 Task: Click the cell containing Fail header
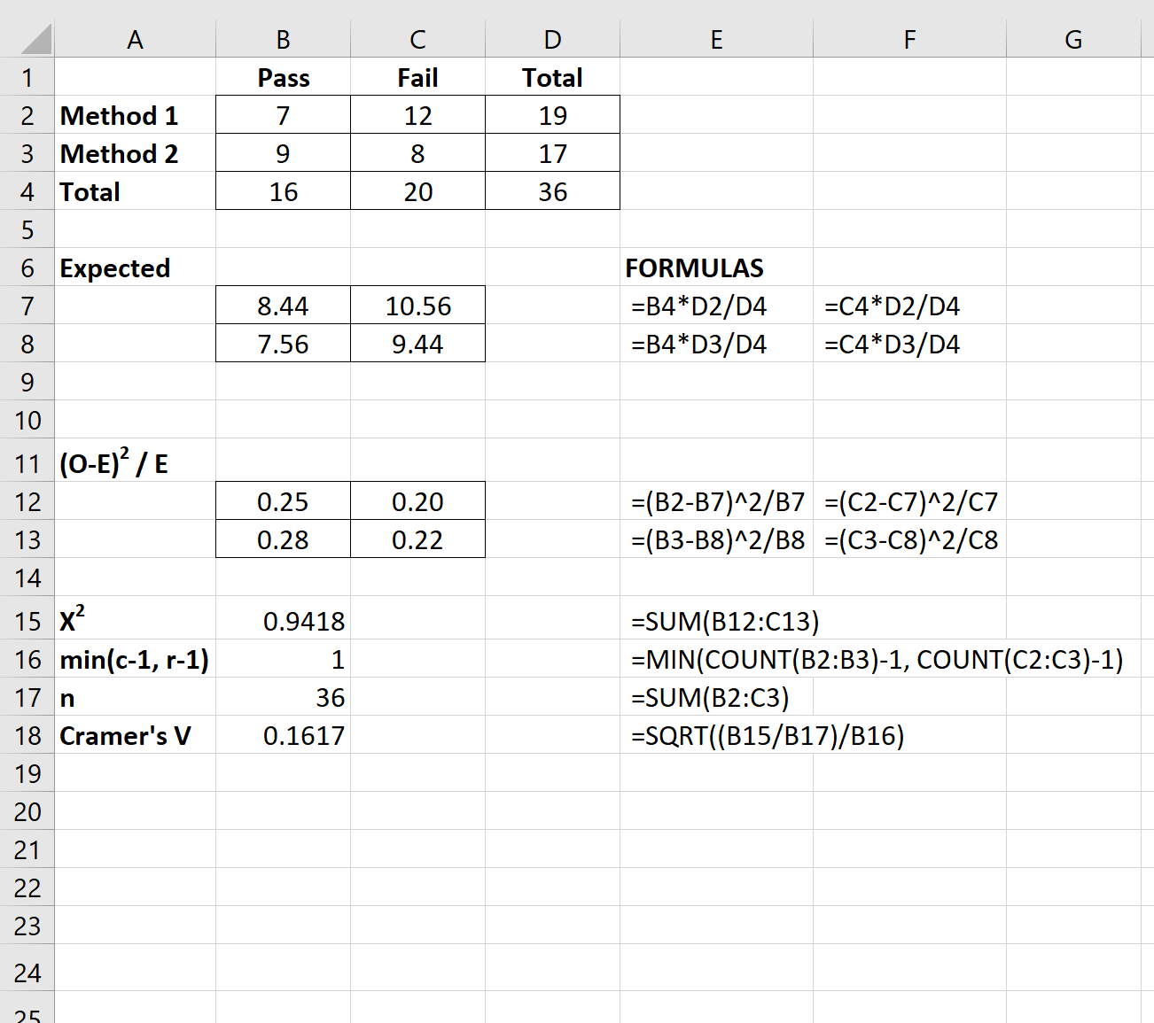coord(417,77)
